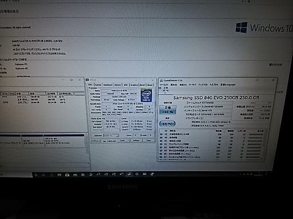Click the Validate button in CPU-Z
Screen dimensions: 293x219
tap(136, 140)
